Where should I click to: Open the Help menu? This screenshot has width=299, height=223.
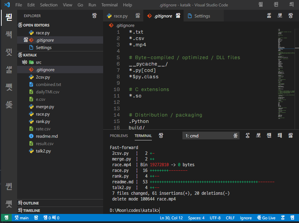[x=127, y=5]
